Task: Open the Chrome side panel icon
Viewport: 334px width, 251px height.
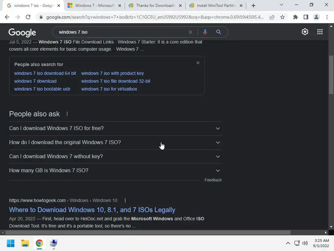Action: point(306,17)
